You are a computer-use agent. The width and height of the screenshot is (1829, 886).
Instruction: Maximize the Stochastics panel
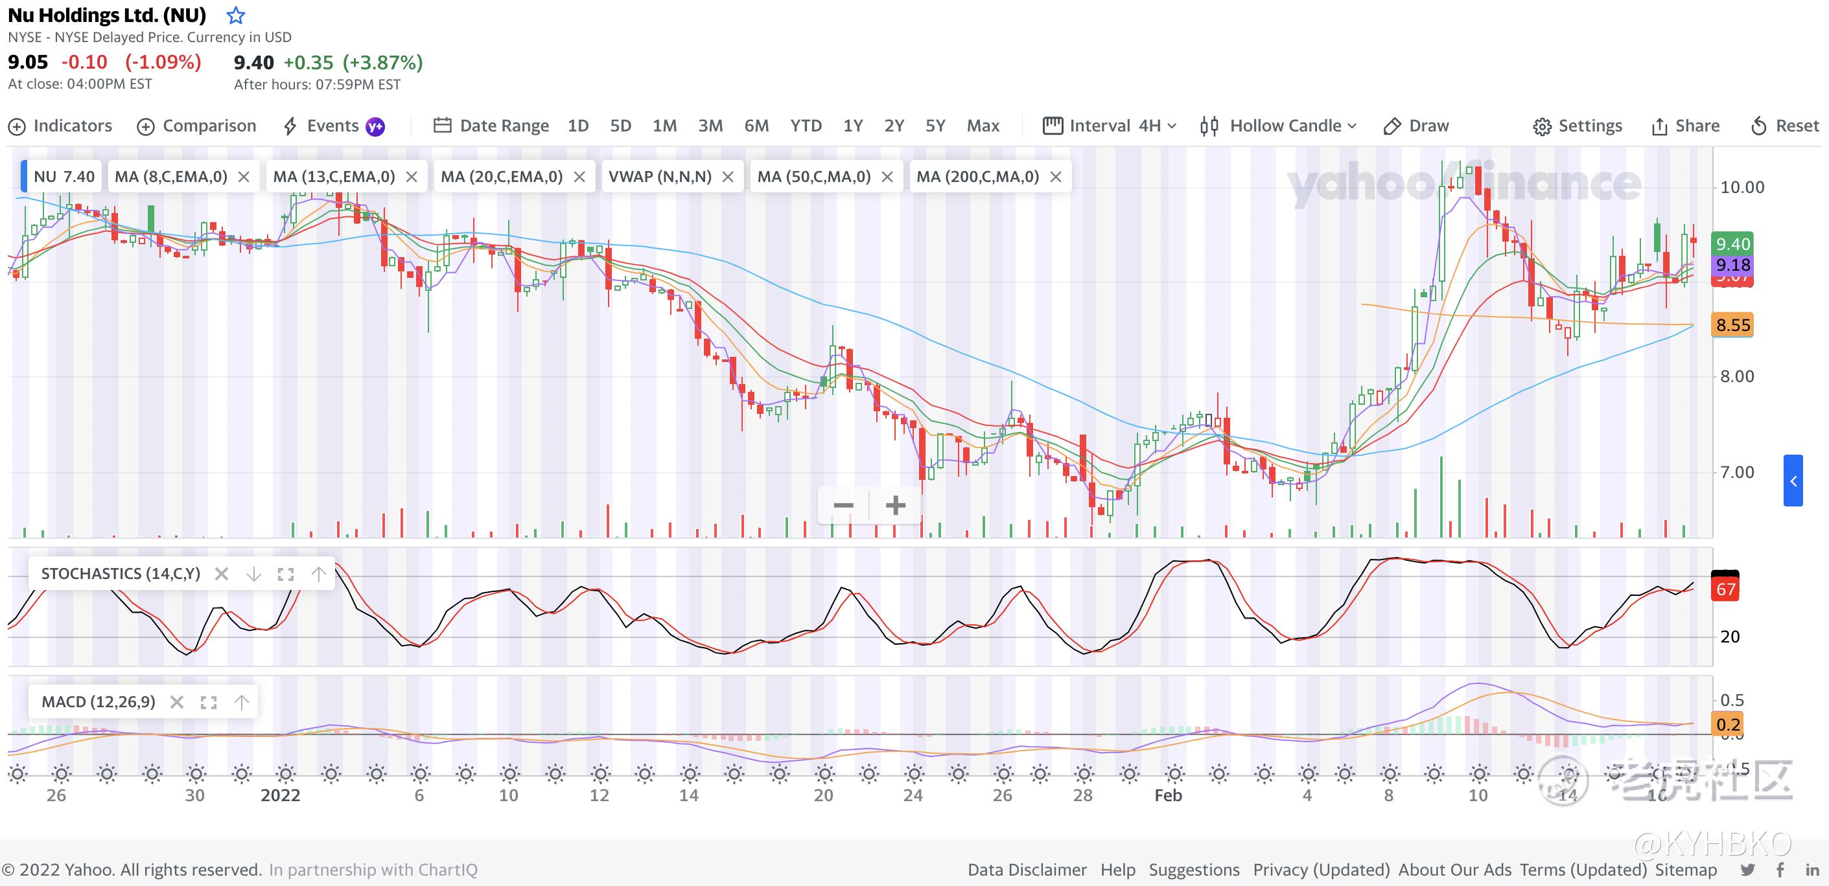coord(285,574)
